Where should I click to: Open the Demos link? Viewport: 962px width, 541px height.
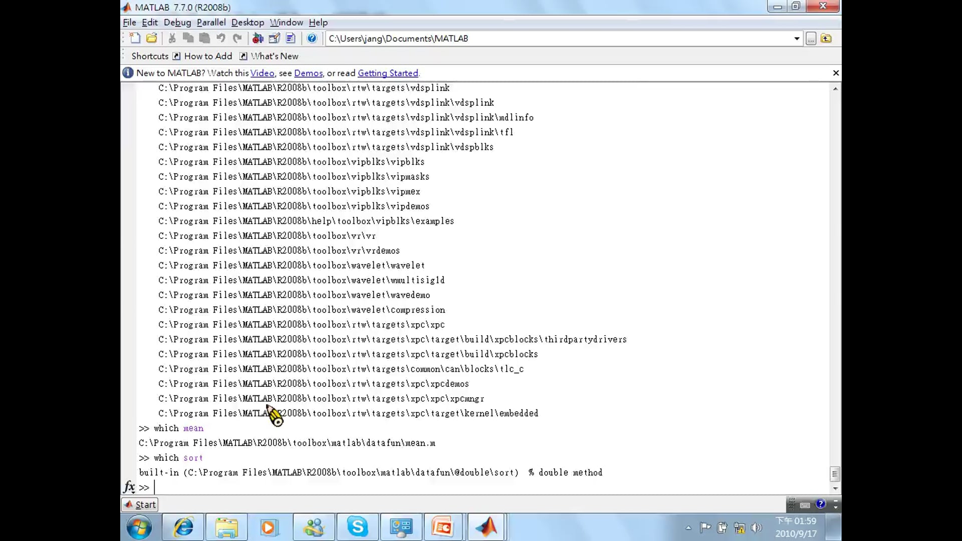308,73
